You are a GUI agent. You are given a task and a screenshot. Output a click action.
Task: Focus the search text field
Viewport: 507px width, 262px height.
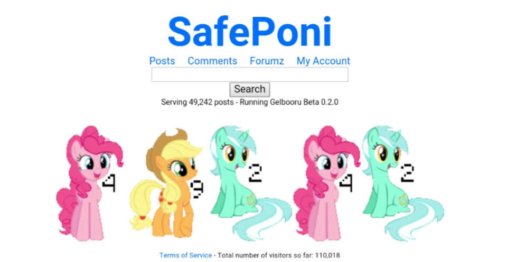pyautogui.click(x=250, y=74)
